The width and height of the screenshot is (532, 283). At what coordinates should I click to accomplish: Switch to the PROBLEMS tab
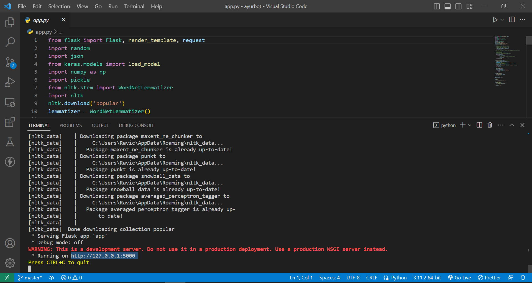tap(71, 125)
